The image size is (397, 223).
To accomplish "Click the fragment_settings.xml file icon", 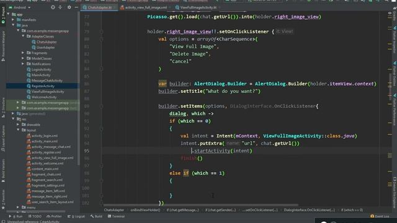I will 29,185.
